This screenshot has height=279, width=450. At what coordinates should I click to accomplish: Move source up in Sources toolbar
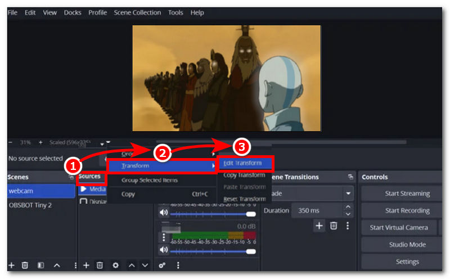click(132, 265)
